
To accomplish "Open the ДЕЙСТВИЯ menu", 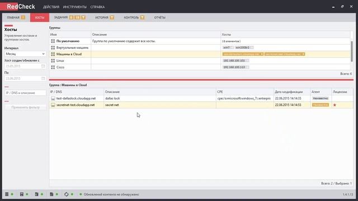I will click(51, 7).
